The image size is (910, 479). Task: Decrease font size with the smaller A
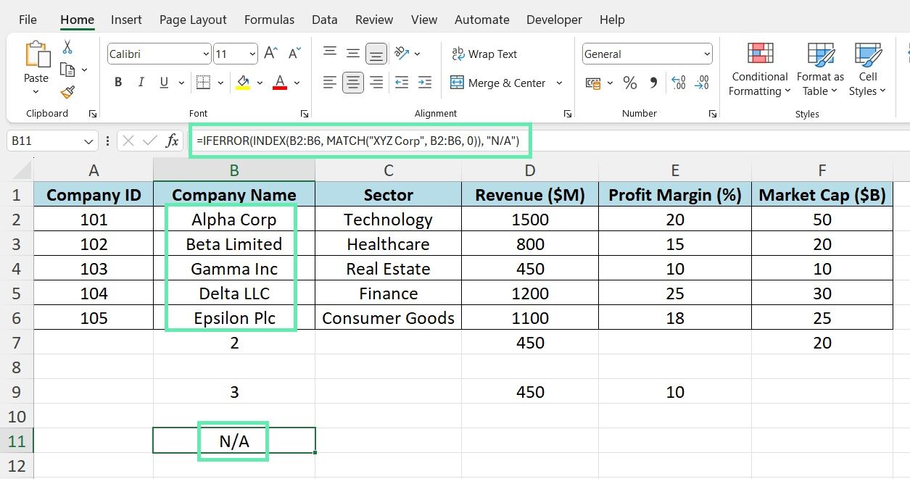294,53
